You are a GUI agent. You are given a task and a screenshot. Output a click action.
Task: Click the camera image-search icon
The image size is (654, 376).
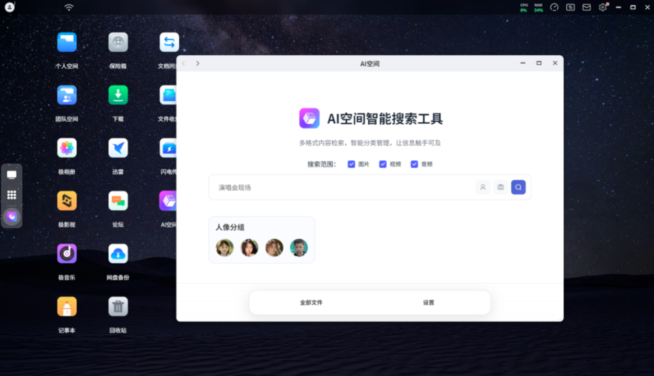click(500, 187)
